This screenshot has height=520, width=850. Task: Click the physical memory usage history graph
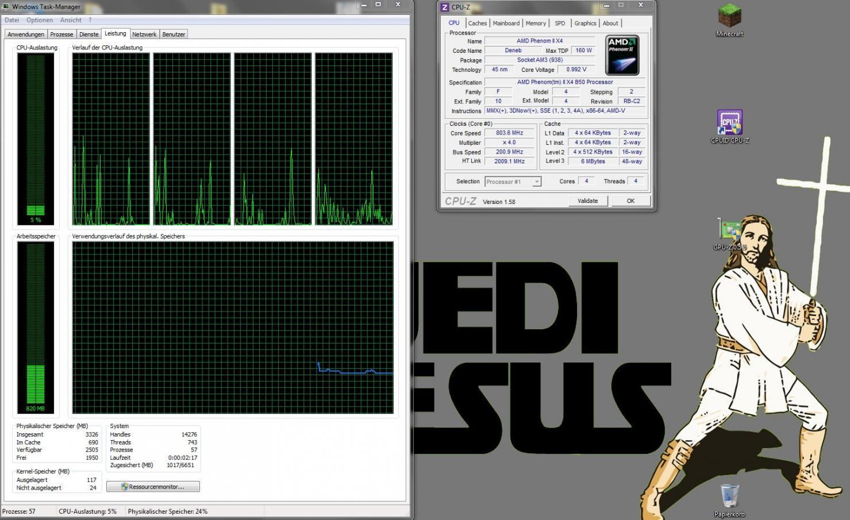coord(233,328)
